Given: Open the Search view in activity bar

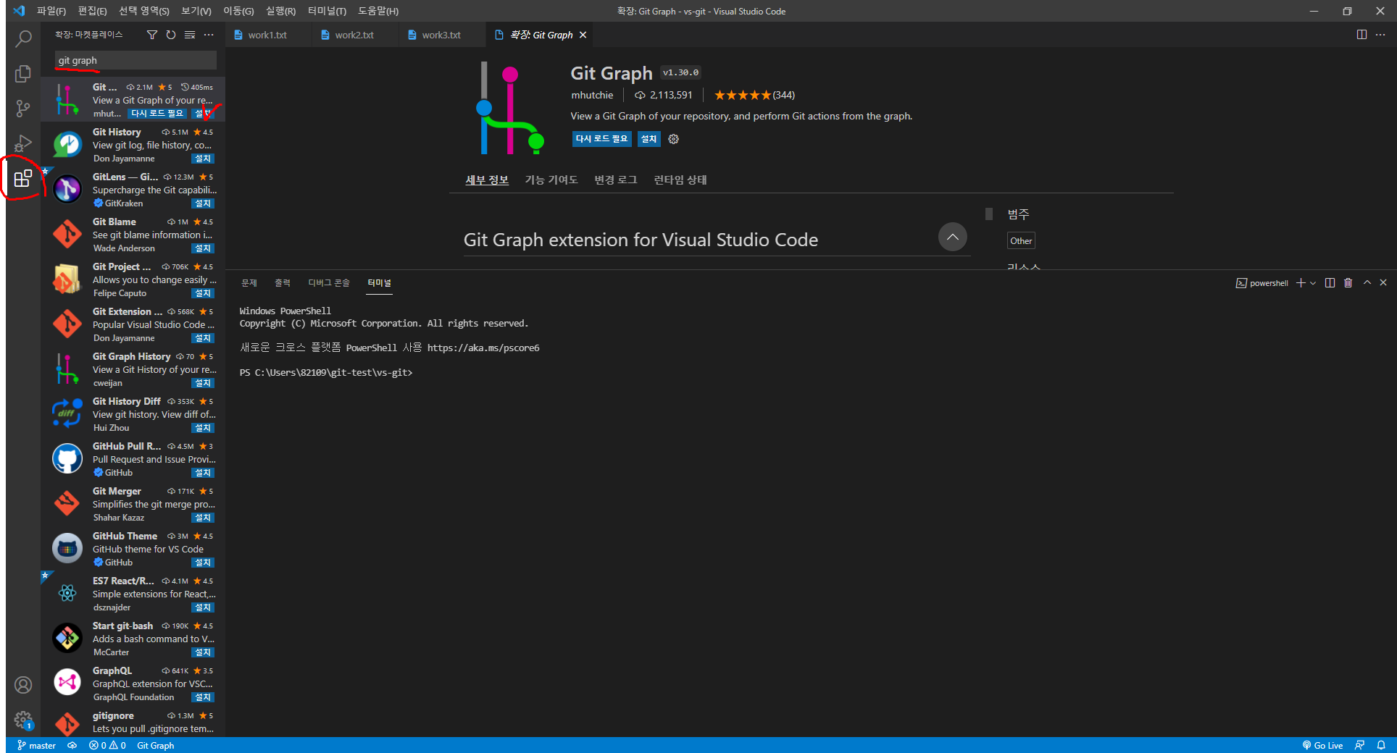Looking at the screenshot, I should click(23, 39).
